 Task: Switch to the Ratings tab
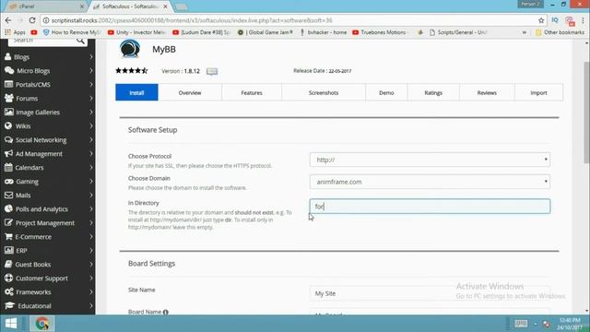click(433, 92)
